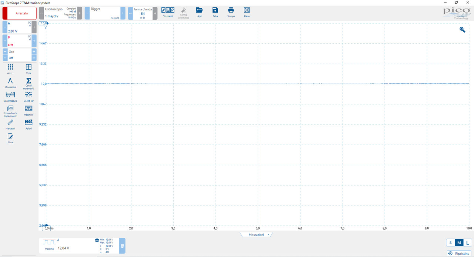Image resolution: width=474 pixels, height=257 pixels.
Task: Click the Ripristina reset button
Action: pyautogui.click(x=459, y=253)
